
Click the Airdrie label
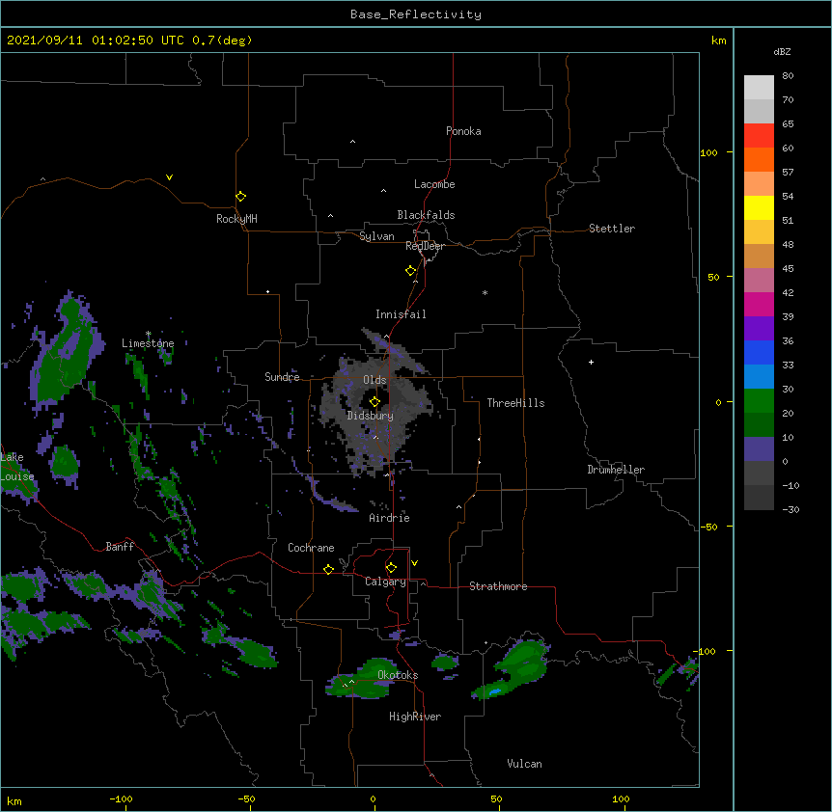(x=390, y=518)
